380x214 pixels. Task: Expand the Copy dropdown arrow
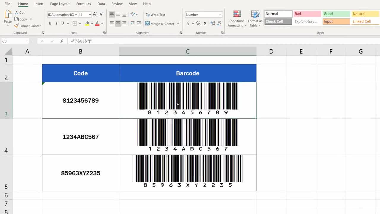31,19
